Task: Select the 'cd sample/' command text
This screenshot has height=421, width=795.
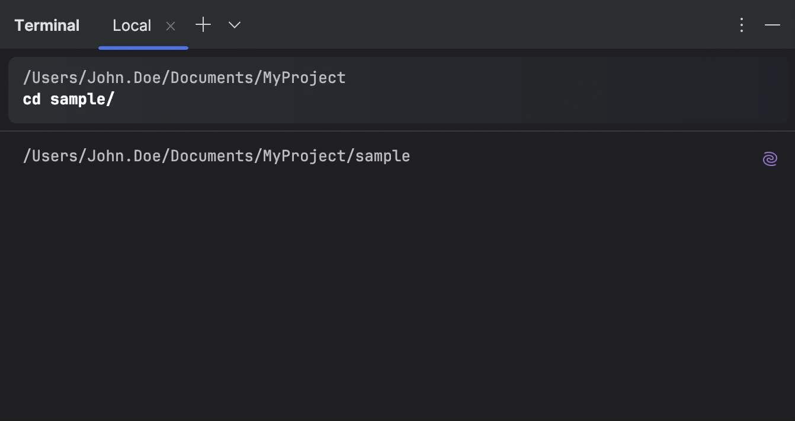Action: tap(68, 99)
